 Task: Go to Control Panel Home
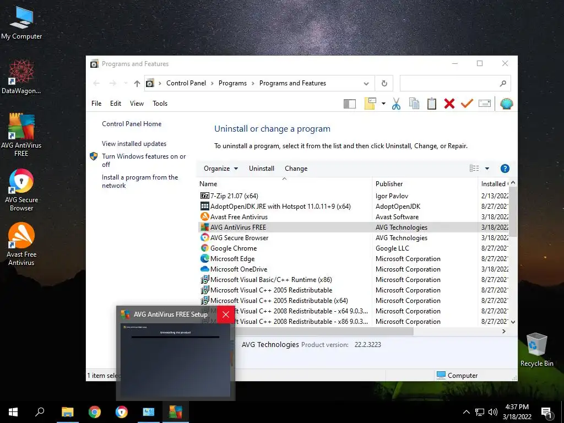click(132, 124)
